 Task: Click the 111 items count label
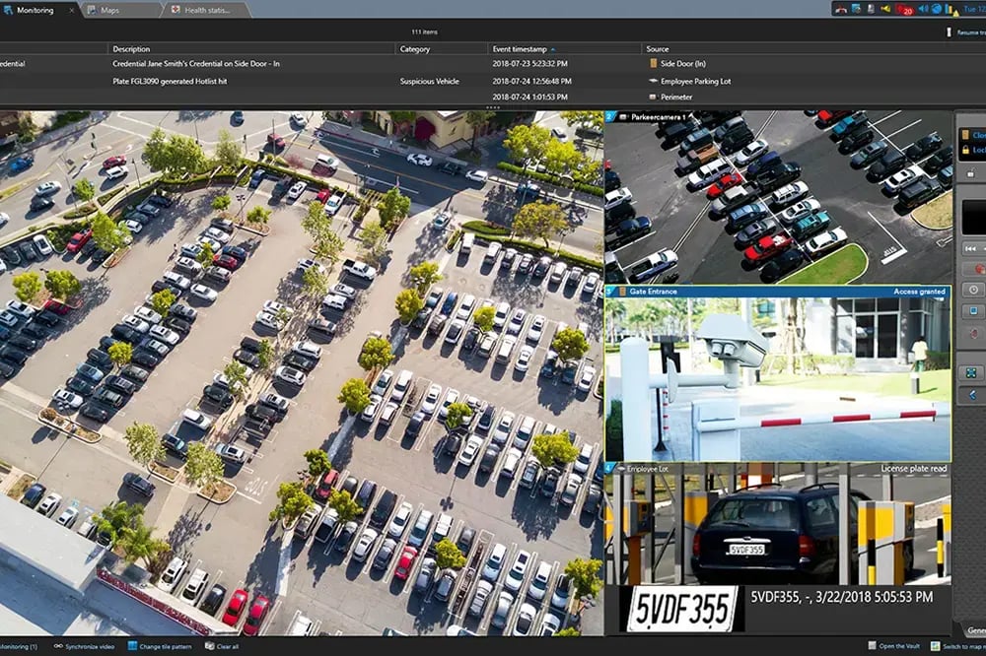point(424,33)
